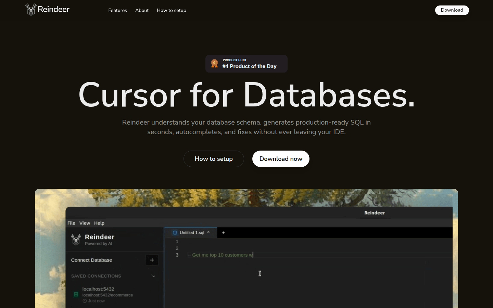
Task: Open the Help menu
Action: coord(99,223)
